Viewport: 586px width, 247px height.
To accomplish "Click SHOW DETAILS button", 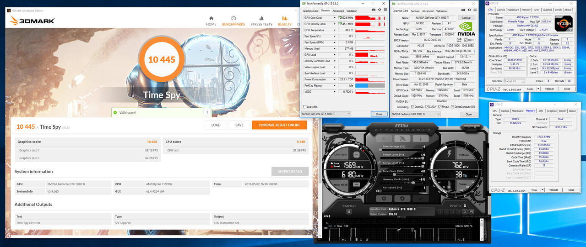I will [290, 171].
